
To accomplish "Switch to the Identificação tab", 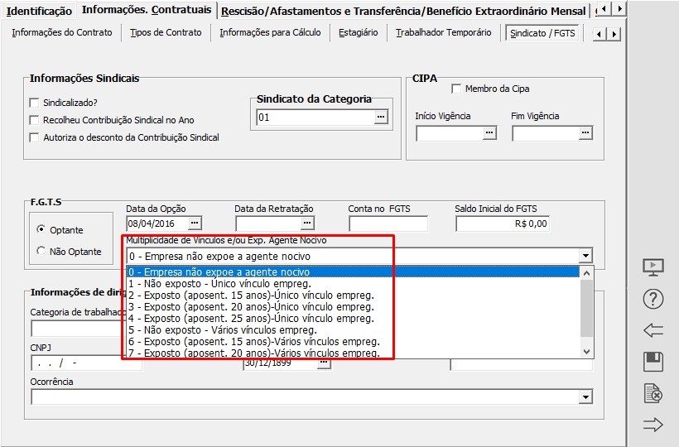I will [x=39, y=11].
